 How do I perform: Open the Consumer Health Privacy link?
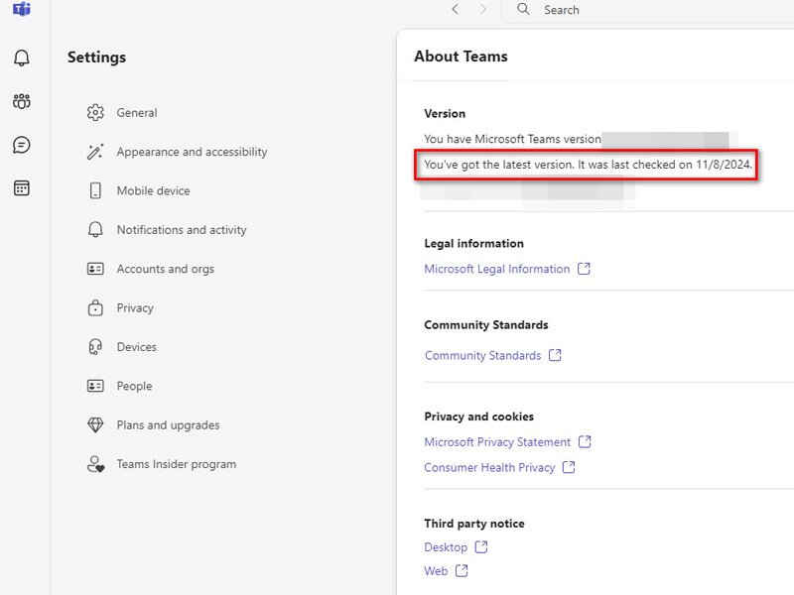489,467
